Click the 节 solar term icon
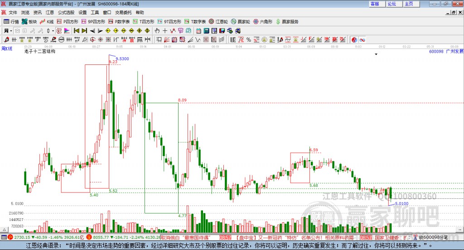Screen dimensions: 464x250 (180, 31)
